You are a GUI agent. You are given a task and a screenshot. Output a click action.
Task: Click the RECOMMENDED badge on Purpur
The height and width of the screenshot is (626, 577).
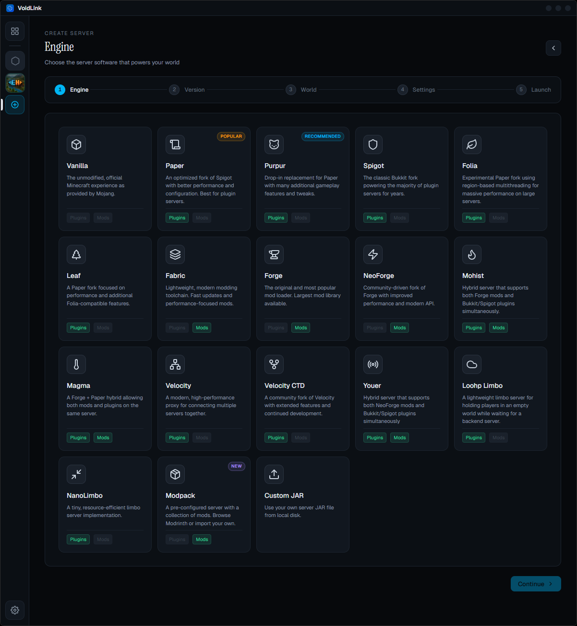pos(323,136)
